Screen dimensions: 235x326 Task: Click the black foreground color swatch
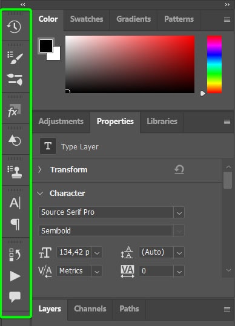[x=45, y=46]
